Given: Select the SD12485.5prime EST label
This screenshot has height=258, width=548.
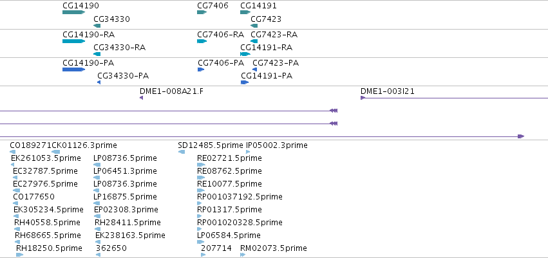Looking at the screenshot, I should pyautogui.click(x=211, y=145).
